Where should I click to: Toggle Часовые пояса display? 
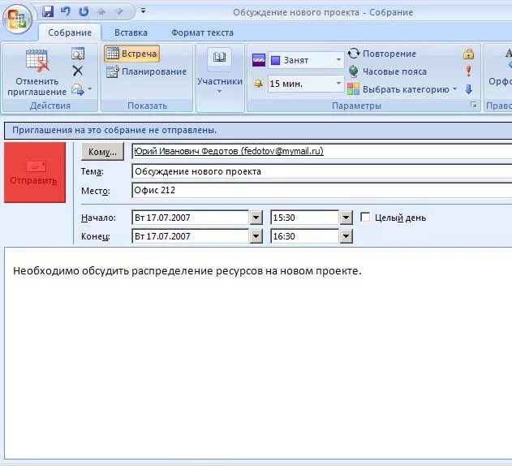[387, 71]
